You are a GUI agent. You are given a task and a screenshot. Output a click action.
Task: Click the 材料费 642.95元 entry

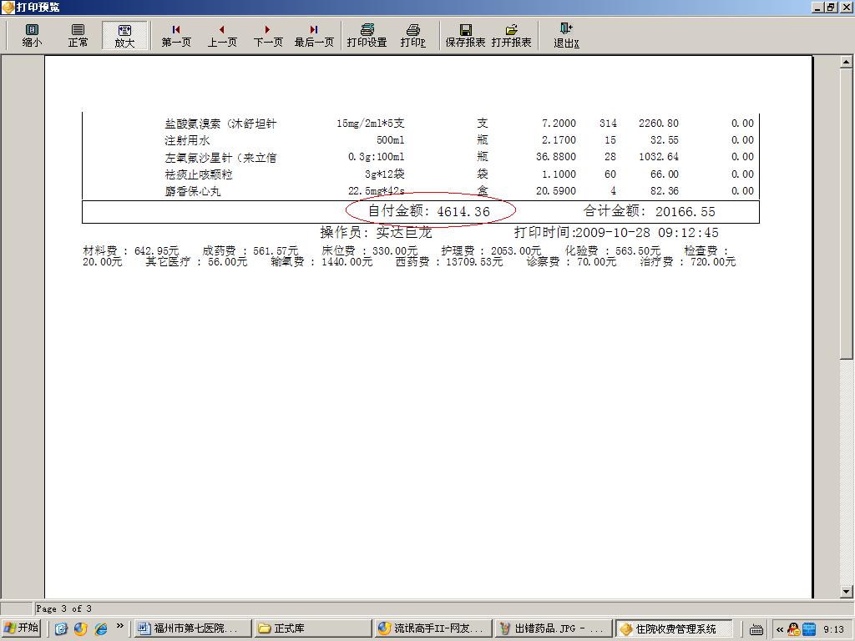tap(131, 251)
